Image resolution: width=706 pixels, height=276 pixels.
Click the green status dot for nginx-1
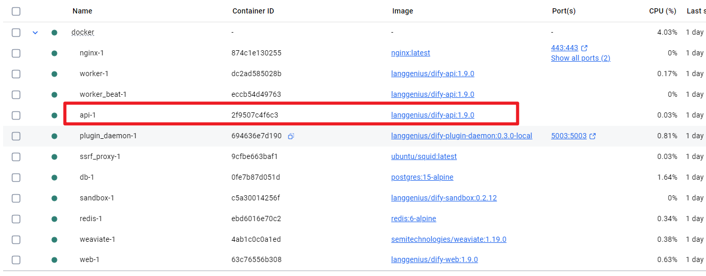pos(54,53)
